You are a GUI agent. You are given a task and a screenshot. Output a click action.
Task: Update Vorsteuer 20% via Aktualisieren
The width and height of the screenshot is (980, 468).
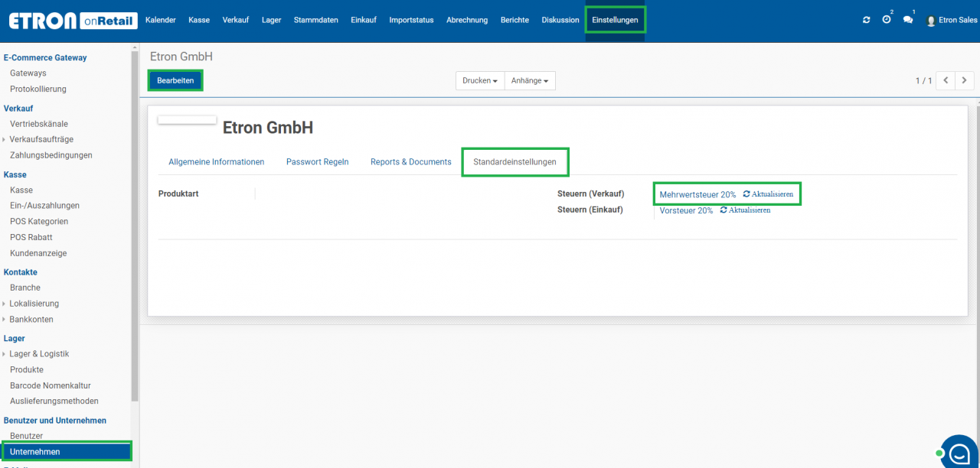pos(745,210)
